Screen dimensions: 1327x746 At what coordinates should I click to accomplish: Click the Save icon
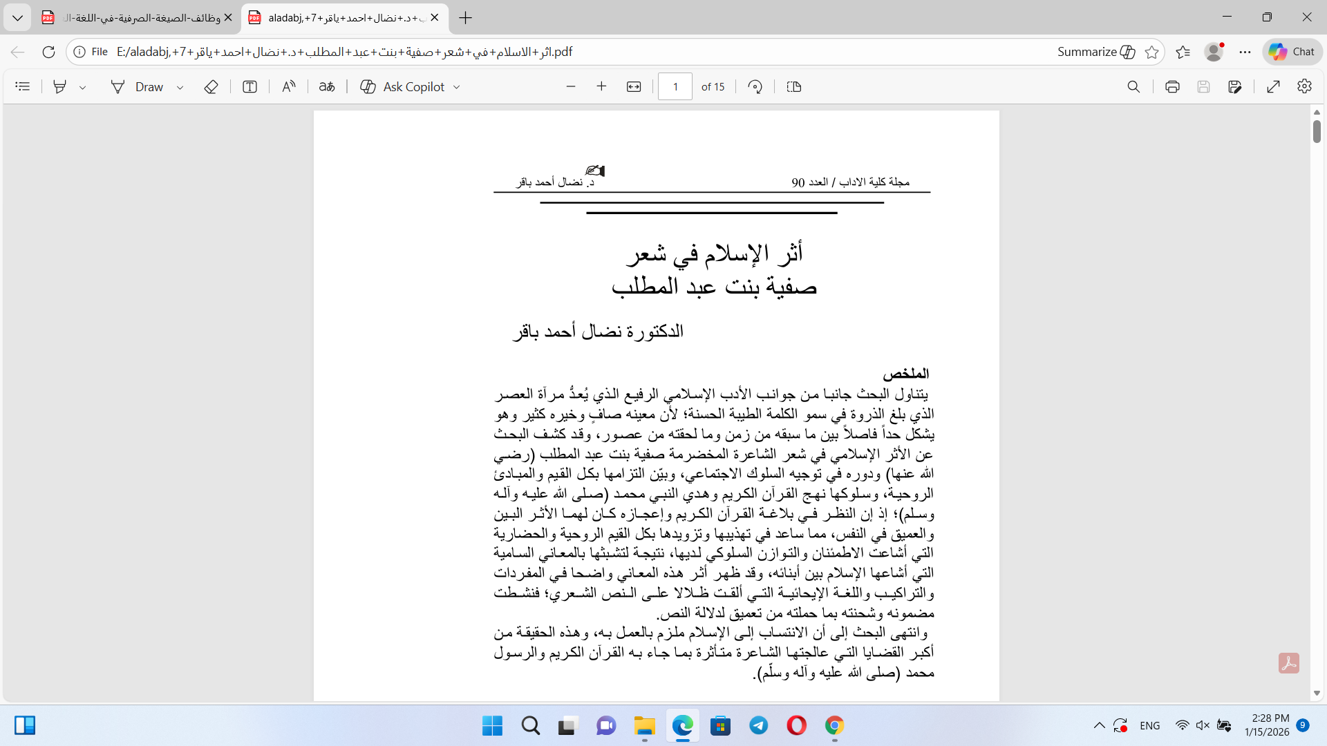(x=1204, y=86)
